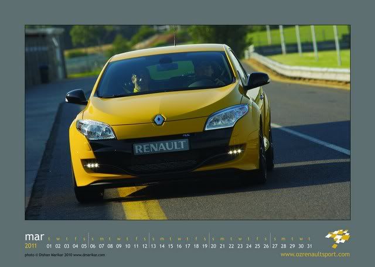Click the left LED daytime running light
The width and height of the screenshot is (375, 267).
92,166
